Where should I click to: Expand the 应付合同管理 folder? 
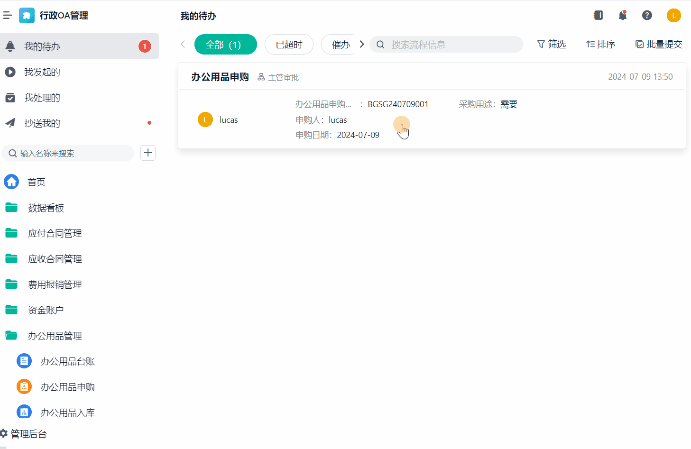55,233
